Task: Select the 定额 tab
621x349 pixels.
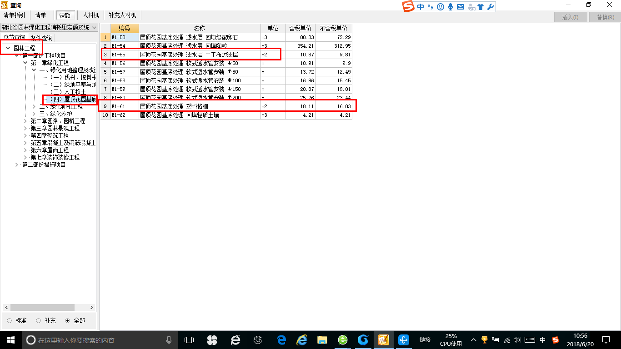Action: (x=66, y=15)
